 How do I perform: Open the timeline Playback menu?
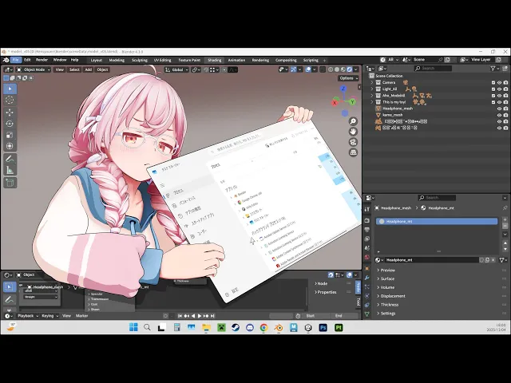point(28,316)
